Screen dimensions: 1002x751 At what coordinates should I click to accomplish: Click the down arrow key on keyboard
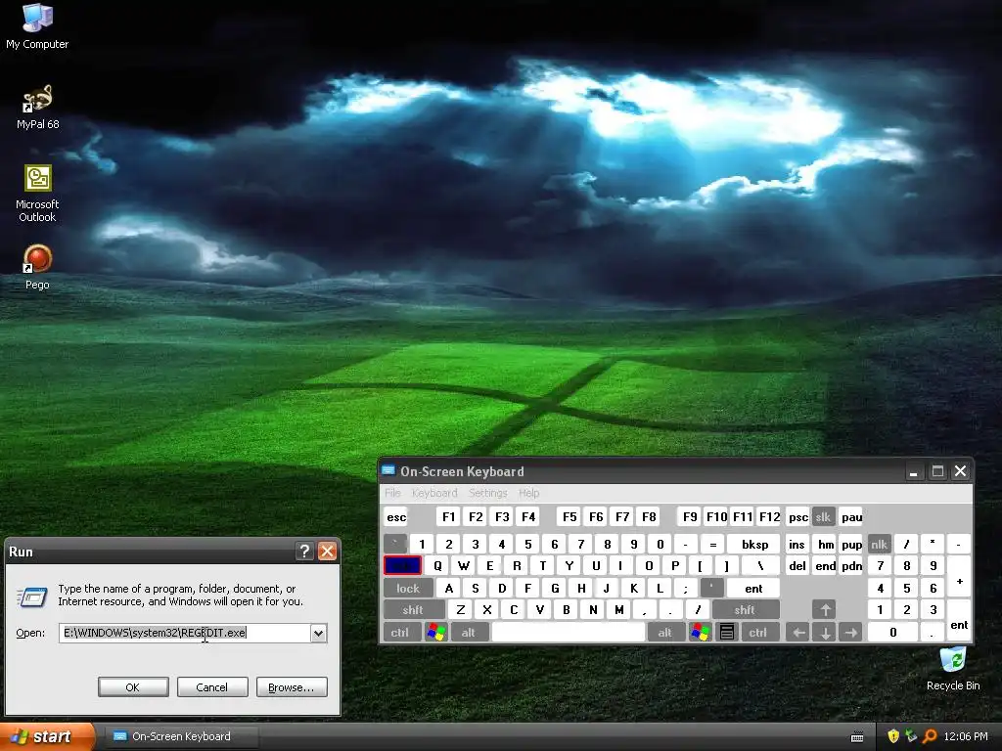(825, 633)
